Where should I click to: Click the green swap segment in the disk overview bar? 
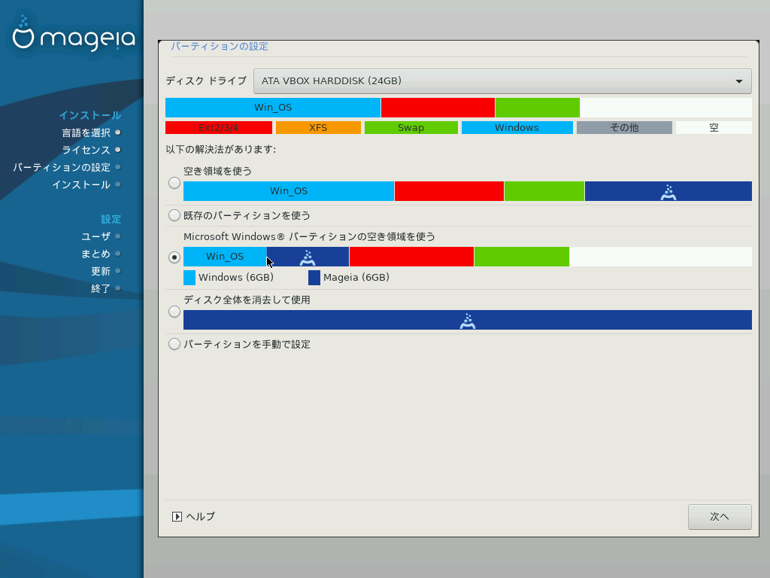pyautogui.click(x=538, y=108)
